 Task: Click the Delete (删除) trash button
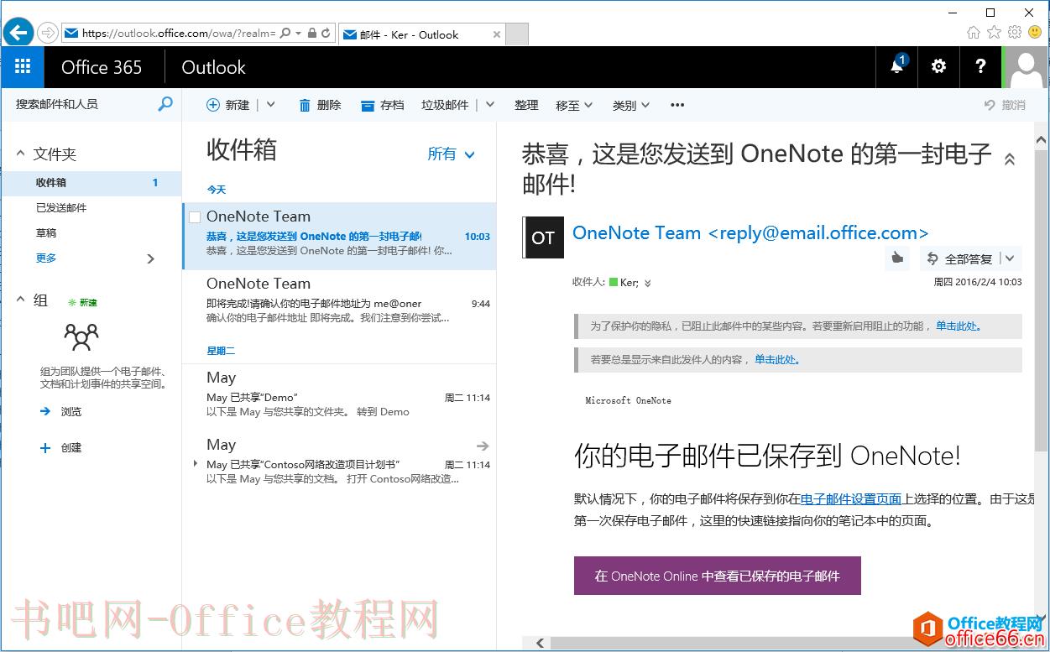[320, 105]
